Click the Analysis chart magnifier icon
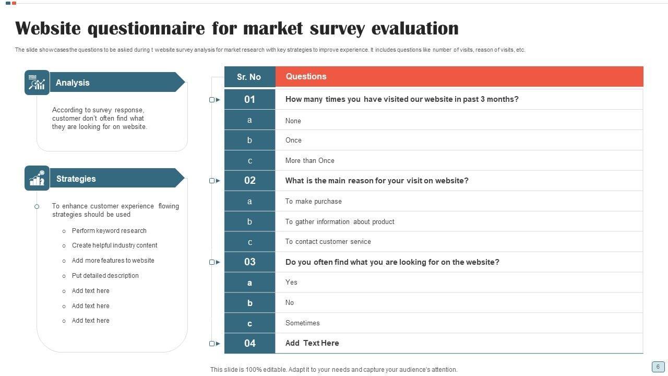The width and height of the screenshot is (668, 376). pyautogui.click(x=37, y=83)
